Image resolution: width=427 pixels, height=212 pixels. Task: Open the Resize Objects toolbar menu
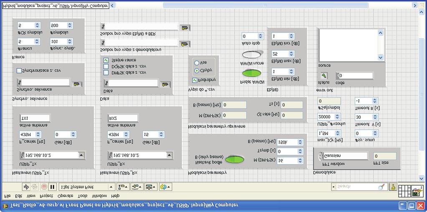tap(151, 187)
